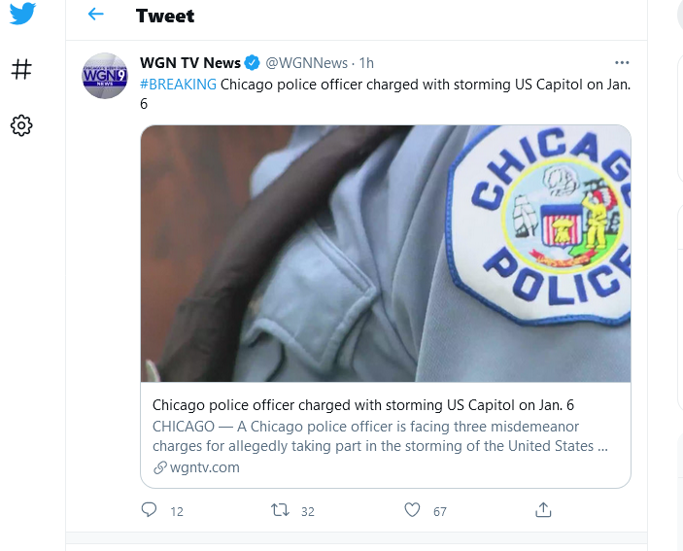This screenshot has height=551, width=683.
Task: Open the Explore hashtag icon
Action: 21,69
